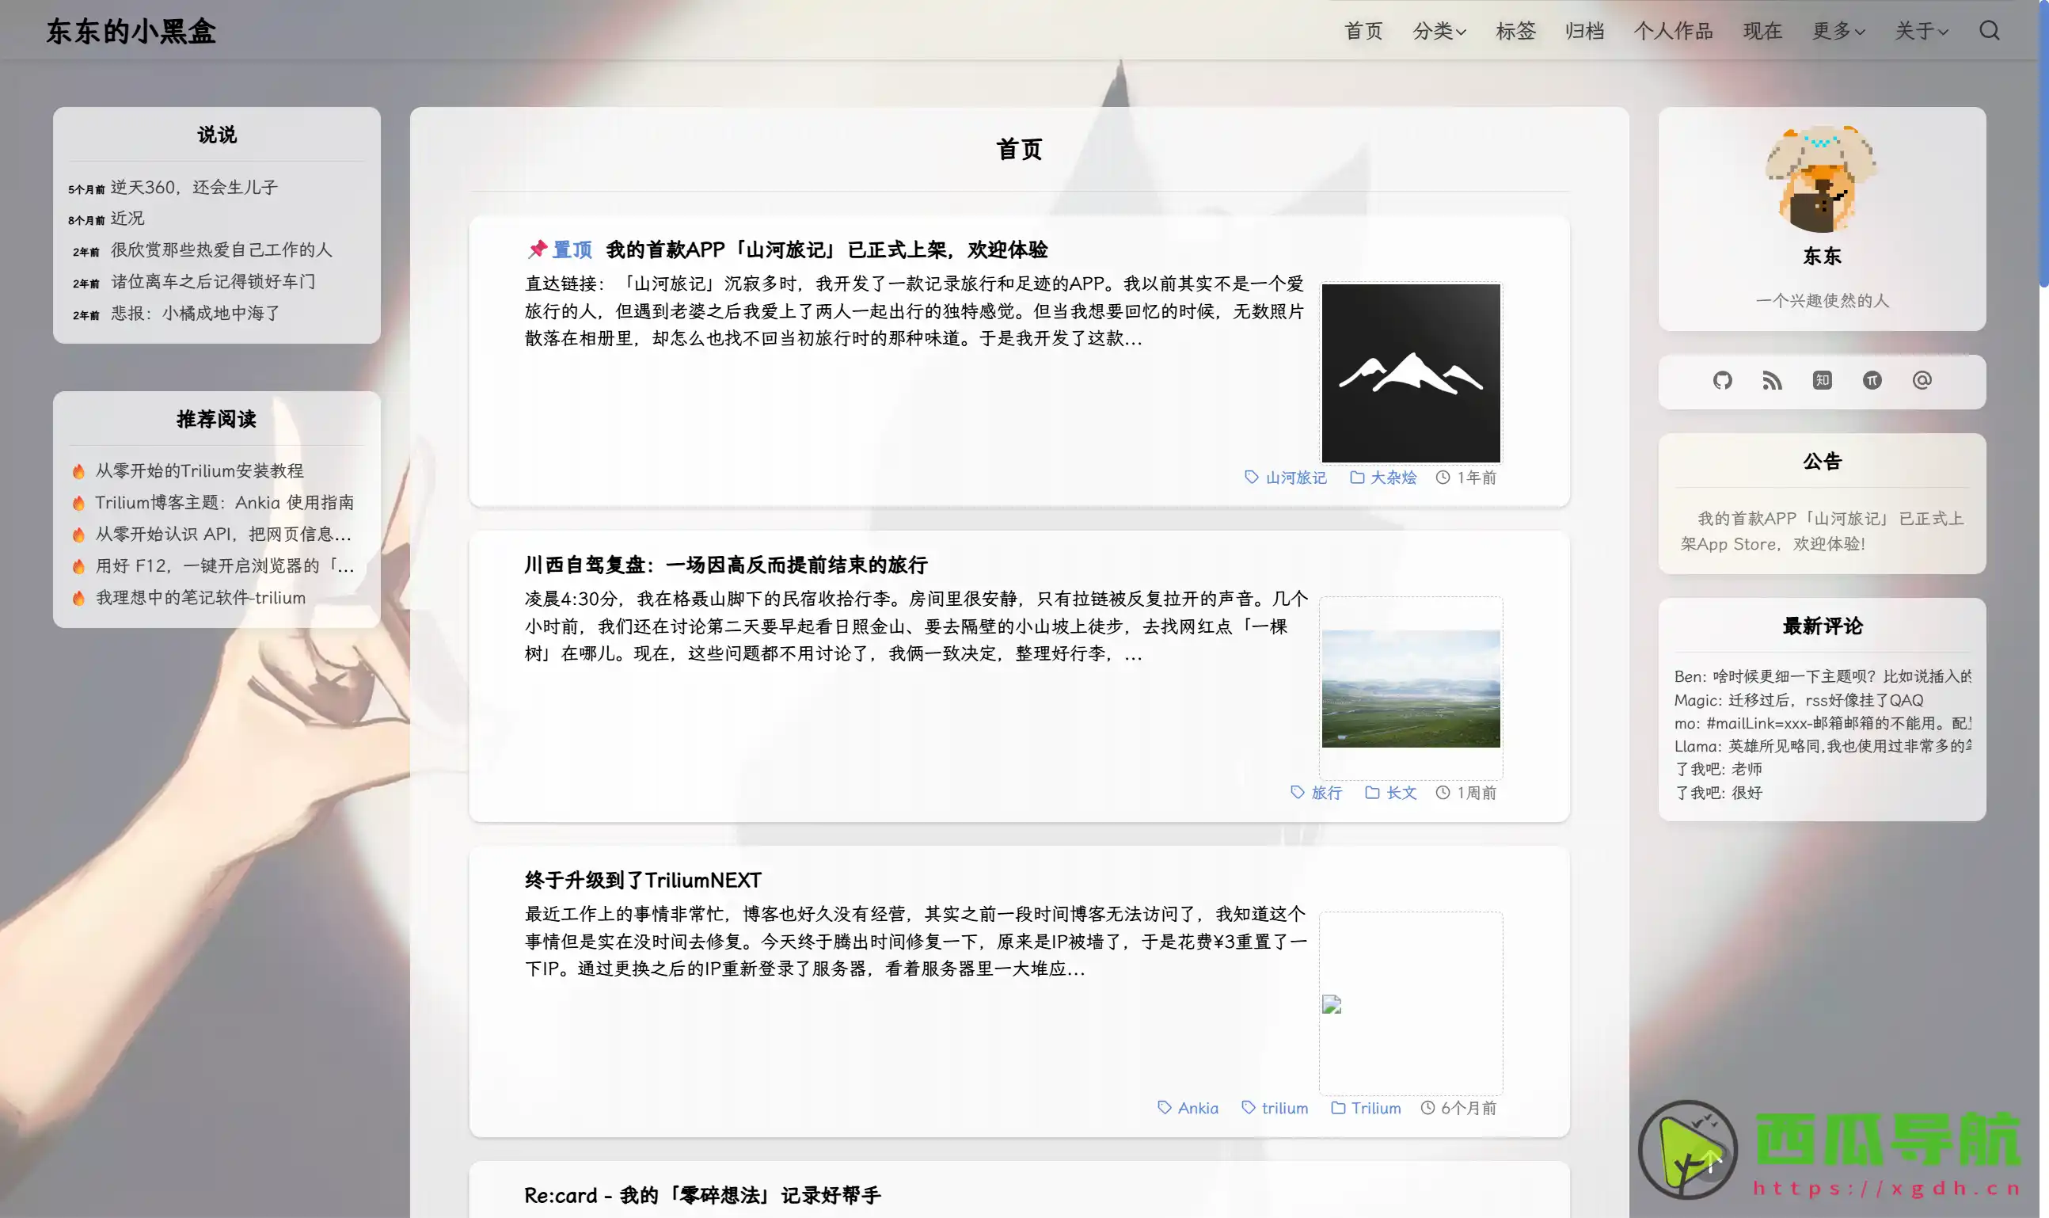2049x1218 pixels.
Task: Click folder icon beside Trilium category
Action: coord(1337,1107)
